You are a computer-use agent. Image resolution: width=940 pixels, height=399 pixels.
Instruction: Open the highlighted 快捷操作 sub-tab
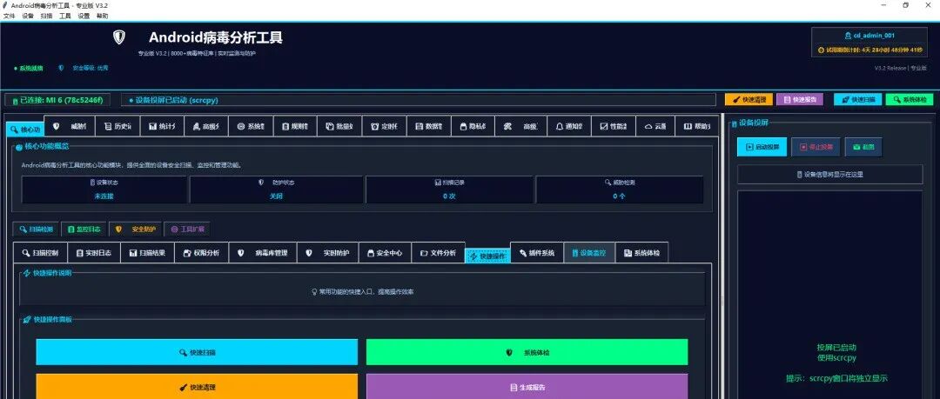[x=488, y=256]
